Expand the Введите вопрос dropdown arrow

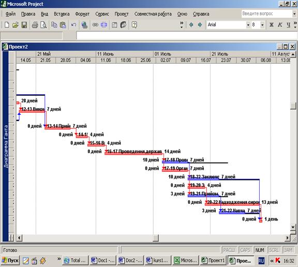tap(294, 13)
